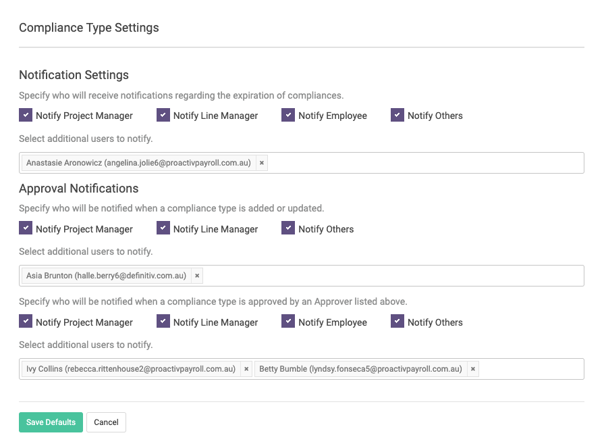The width and height of the screenshot is (604, 448).
Task: Click the users field below Approval Notifications
Action: pos(405,275)
